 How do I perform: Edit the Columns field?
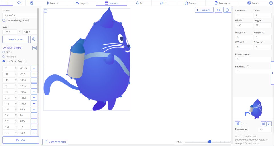[244, 15]
